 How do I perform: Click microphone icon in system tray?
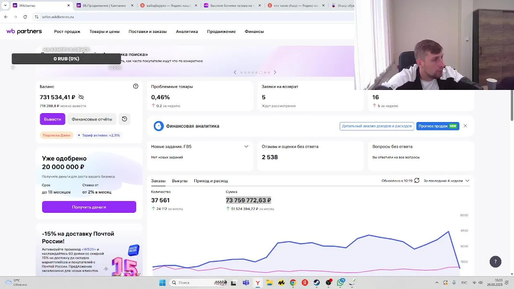[x=454, y=283]
